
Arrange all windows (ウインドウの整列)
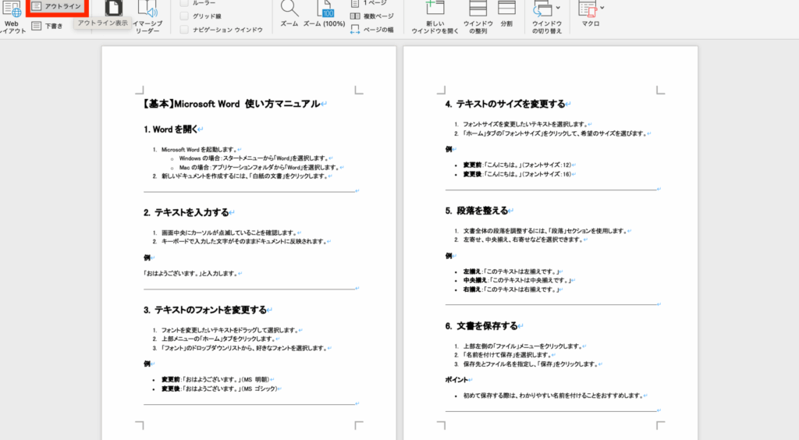[478, 9]
